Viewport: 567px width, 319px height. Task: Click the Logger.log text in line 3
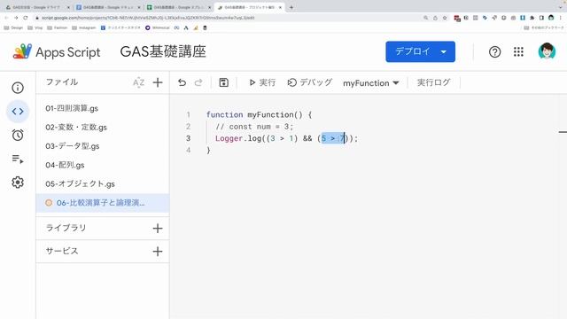click(238, 138)
